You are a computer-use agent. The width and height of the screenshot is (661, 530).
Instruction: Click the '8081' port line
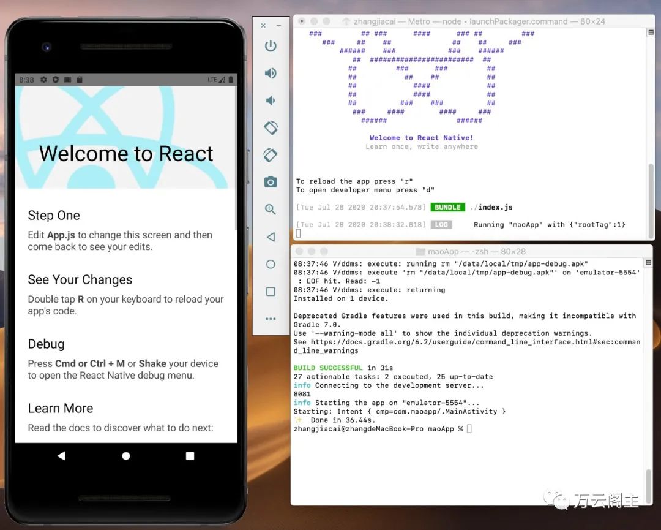[x=302, y=394]
